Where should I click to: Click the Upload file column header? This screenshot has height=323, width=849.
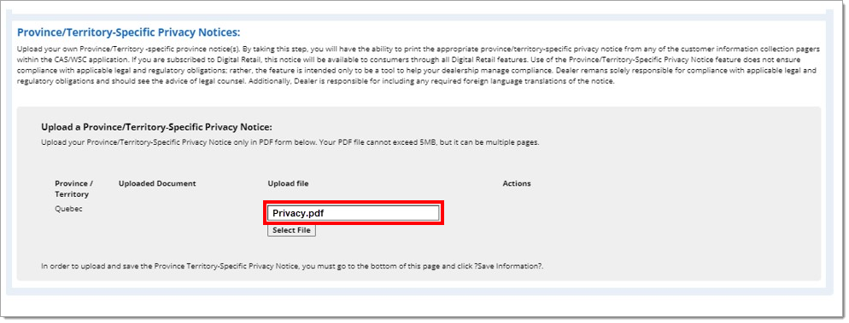(288, 183)
